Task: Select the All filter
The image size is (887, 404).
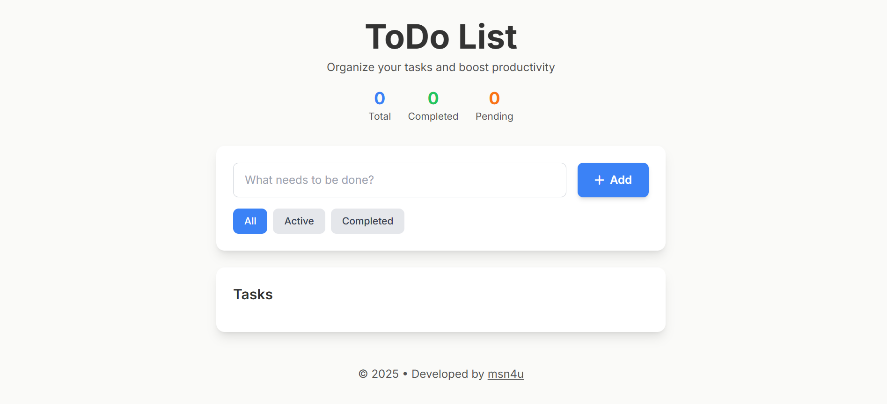Action: pyautogui.click(x=249, y=221)
